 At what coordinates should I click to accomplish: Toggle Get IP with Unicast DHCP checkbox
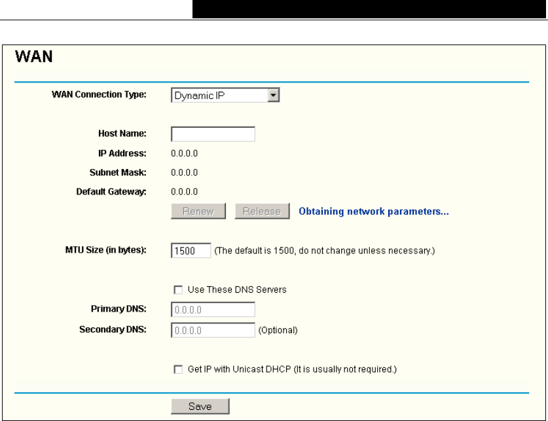tap(178, 369)
